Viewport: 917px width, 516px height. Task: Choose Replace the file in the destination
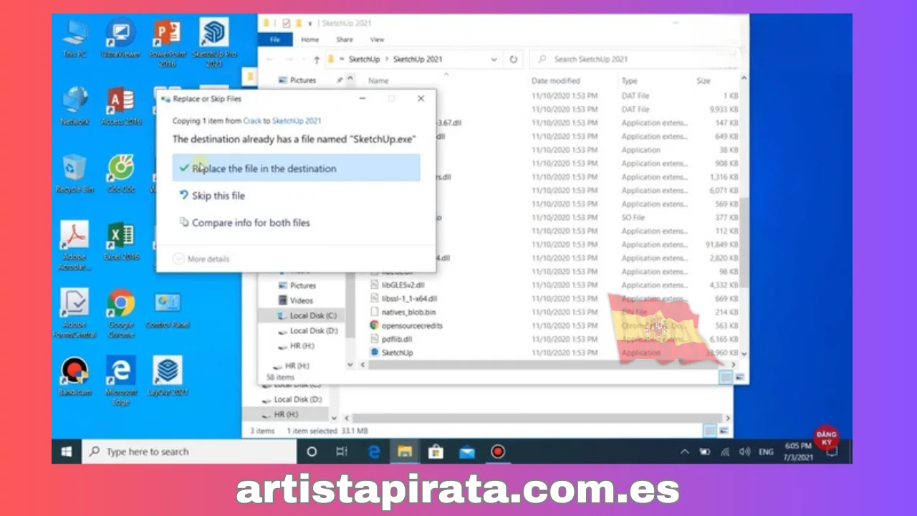(296, 168)
